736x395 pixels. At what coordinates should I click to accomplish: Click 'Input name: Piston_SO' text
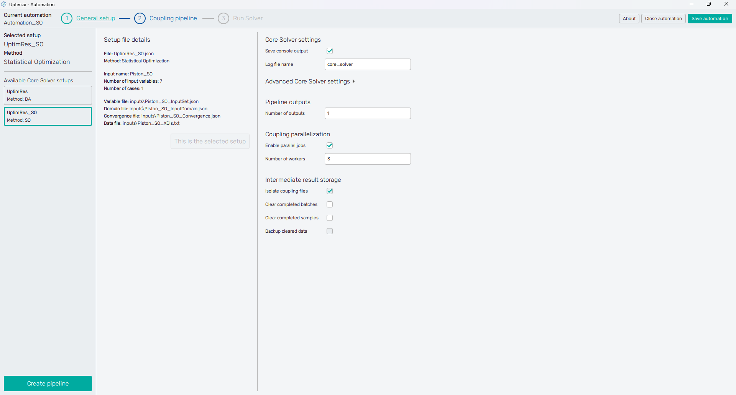(x=128, y=74)
